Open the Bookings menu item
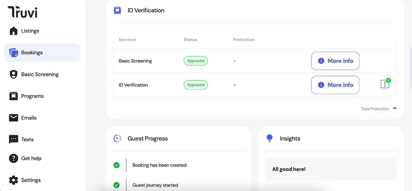Image resolution: width=412 pixels, height=191 pixels. coord(42,53)
